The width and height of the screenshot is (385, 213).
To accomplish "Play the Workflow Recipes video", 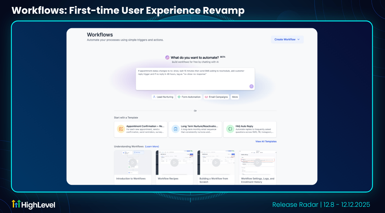I will click(174, 162).
